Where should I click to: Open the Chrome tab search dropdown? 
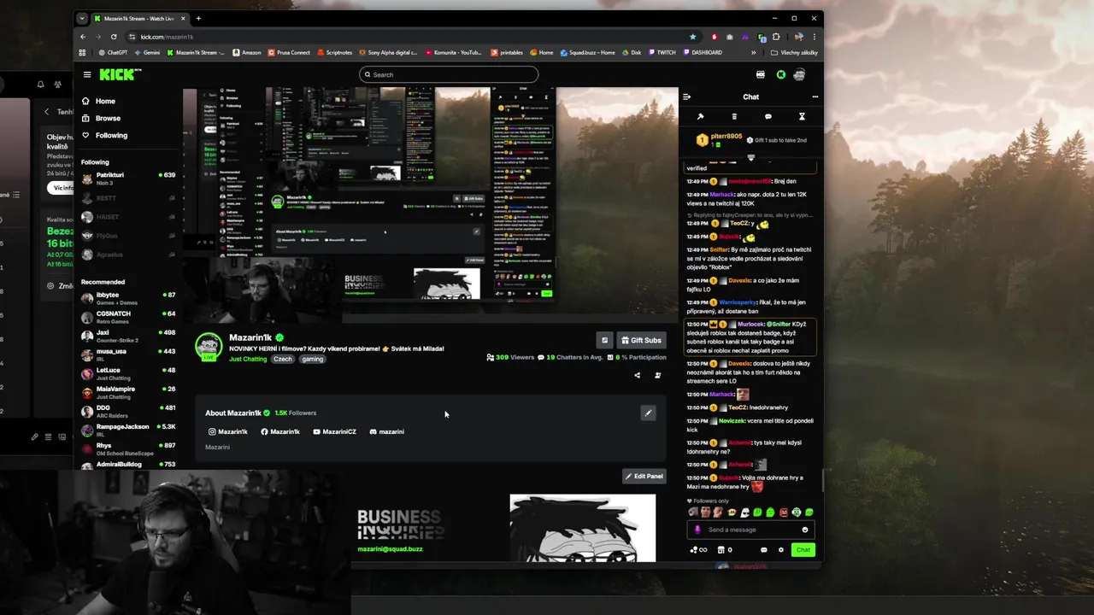(x=82, y=18)
